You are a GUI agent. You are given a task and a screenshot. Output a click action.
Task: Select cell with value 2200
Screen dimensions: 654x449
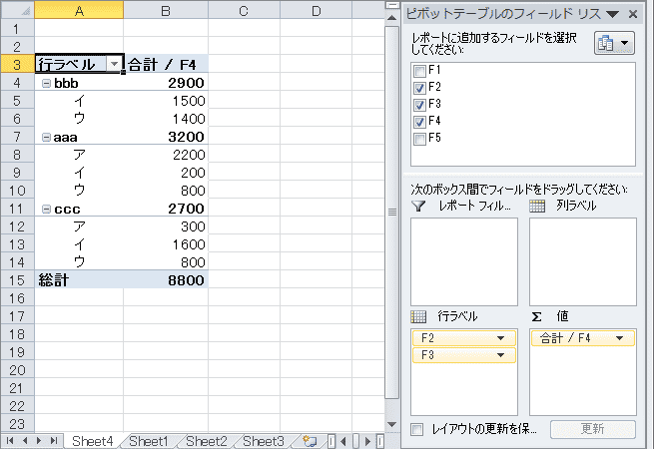[x=166, y=155]
